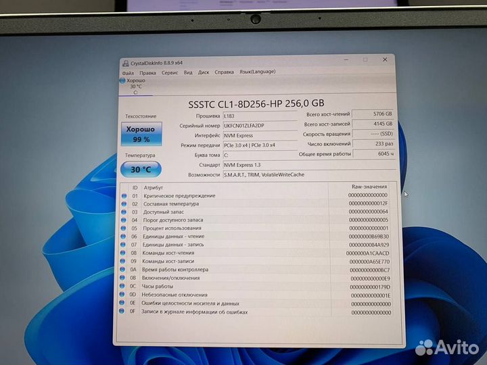The width and height of the screenshot is (487, 365).
Task: Select row 06 Единицы данных - чтение
Action: tap(255, 237)
